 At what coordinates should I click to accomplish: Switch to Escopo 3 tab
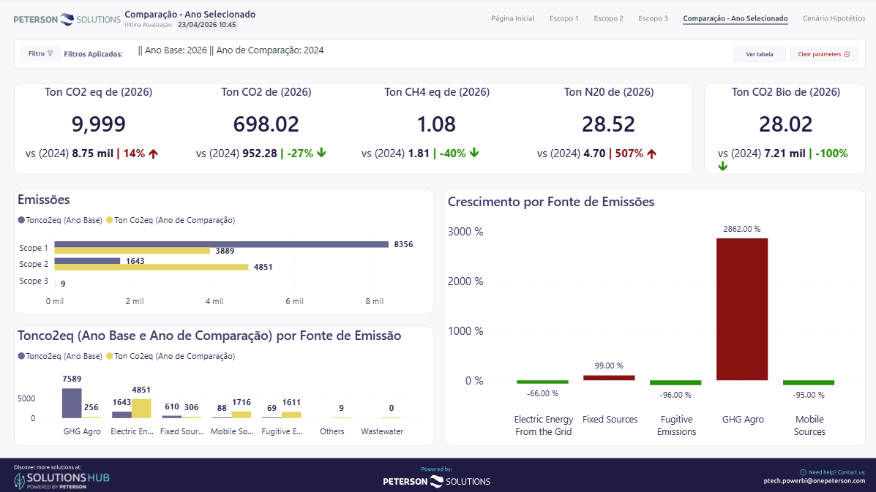pos(653,18)
